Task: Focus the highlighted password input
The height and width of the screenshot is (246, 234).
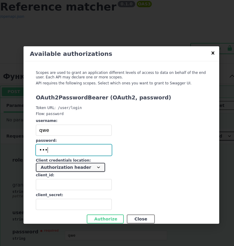Action: click(73, 150)
